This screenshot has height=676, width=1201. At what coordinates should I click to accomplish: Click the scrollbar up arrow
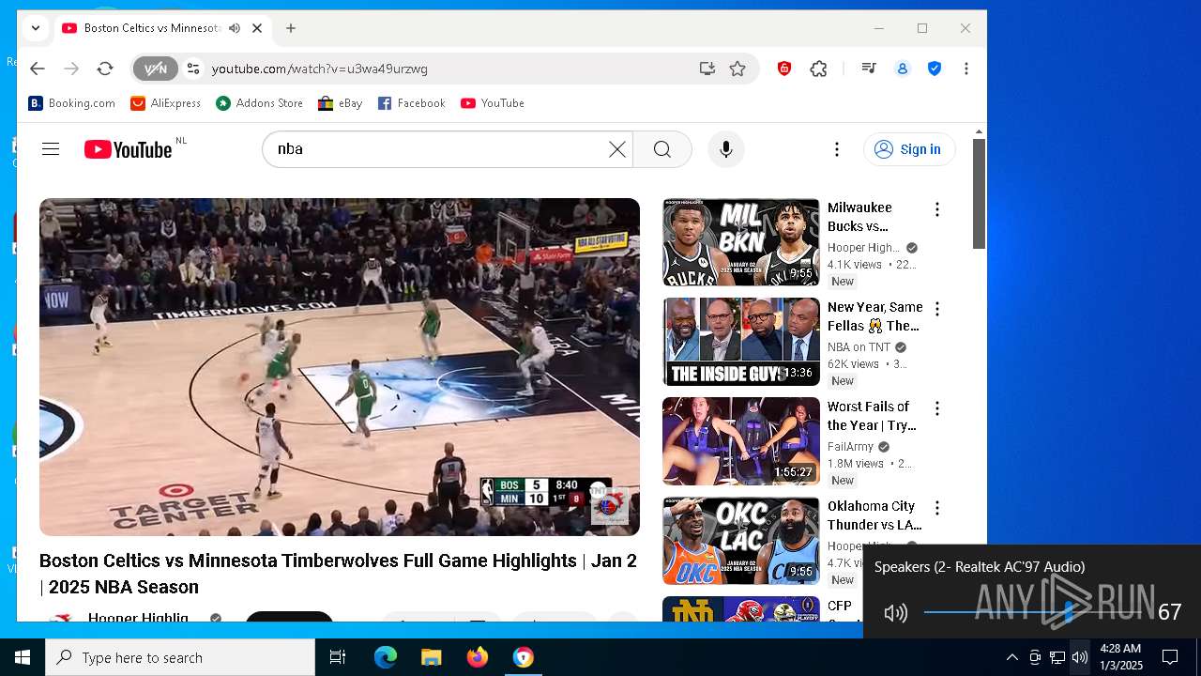click(x=979, y=131)
